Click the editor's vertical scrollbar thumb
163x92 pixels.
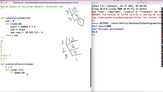[x=91, y=67]
